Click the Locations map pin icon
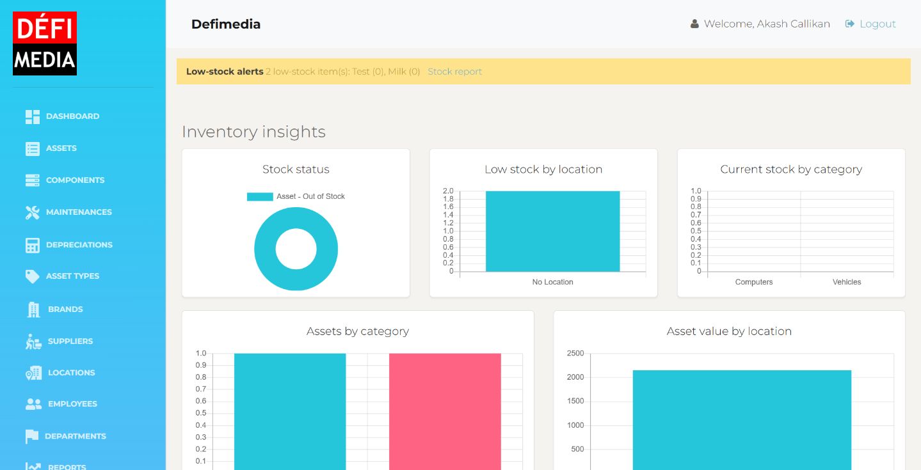The image size is (921, 470). tap(33, 373)
